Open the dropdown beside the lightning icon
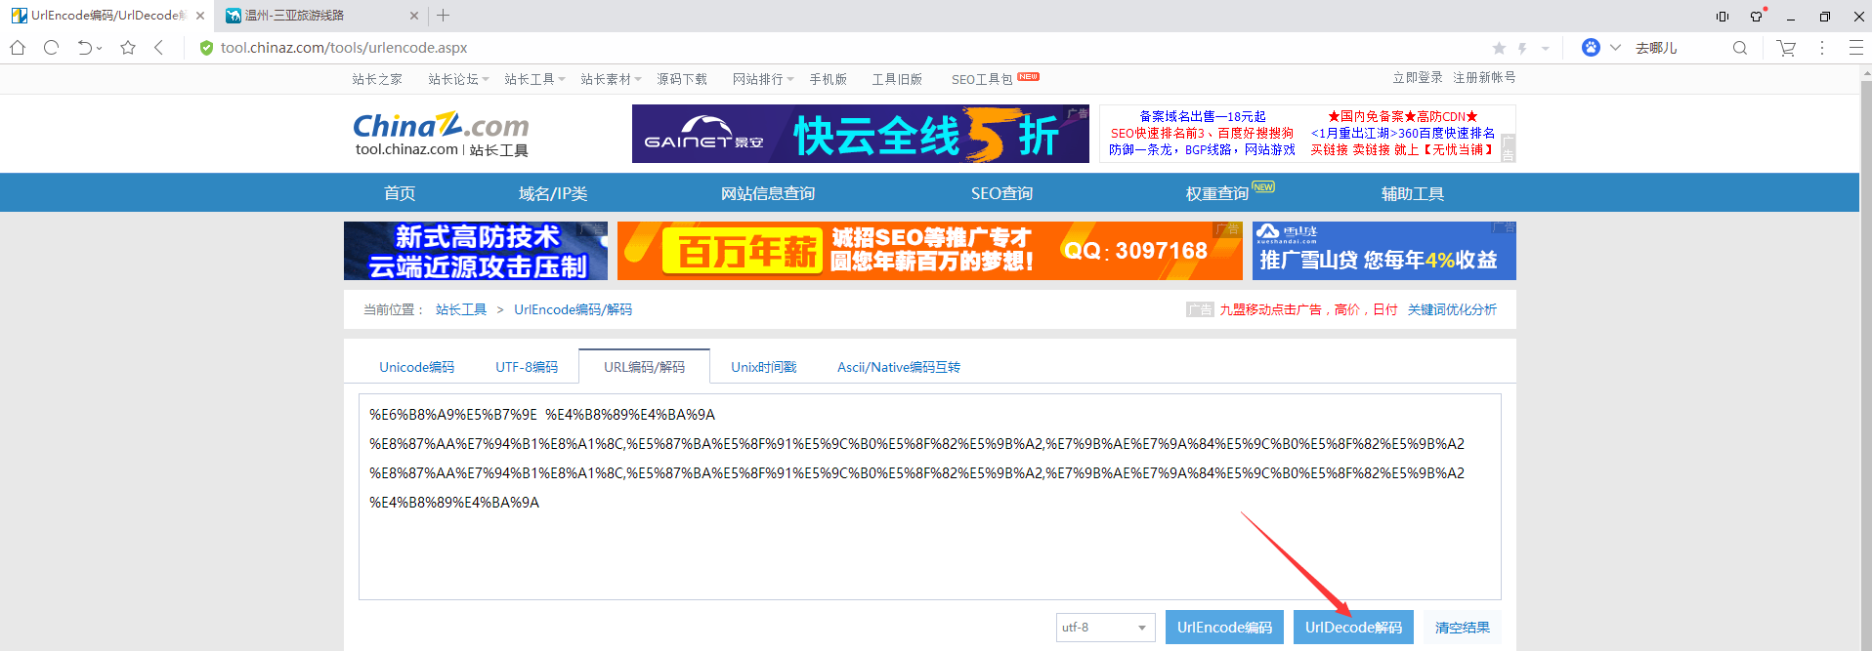 coord(1546,49)
